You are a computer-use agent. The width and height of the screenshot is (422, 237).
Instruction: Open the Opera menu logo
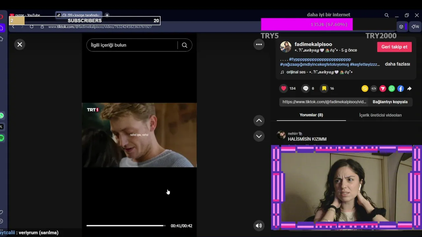(x=1, y=16)
